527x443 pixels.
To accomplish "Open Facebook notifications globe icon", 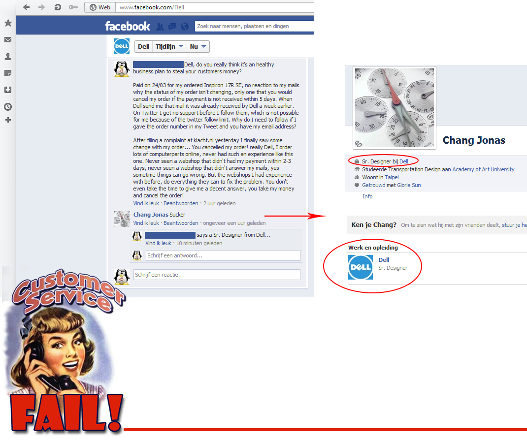I will click(185, 27).
